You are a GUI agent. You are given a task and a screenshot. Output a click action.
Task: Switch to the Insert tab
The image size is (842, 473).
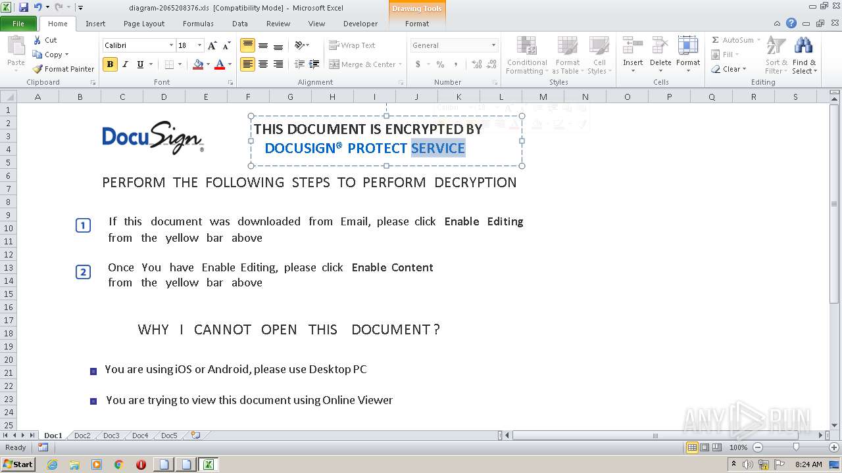95,24
